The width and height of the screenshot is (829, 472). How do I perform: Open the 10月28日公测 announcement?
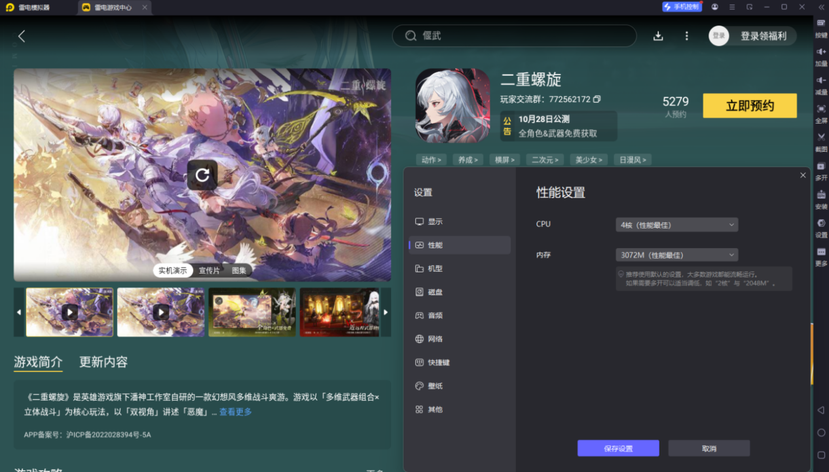click(559, 126)
